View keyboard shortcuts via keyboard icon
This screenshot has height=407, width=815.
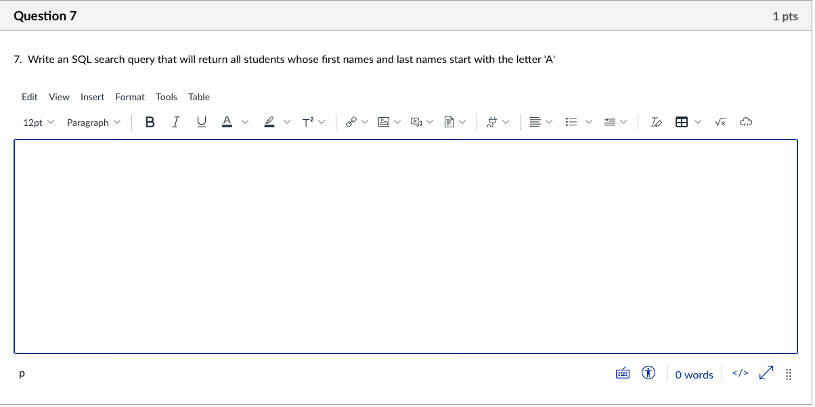pyautogui.click(x=623, y=374)
